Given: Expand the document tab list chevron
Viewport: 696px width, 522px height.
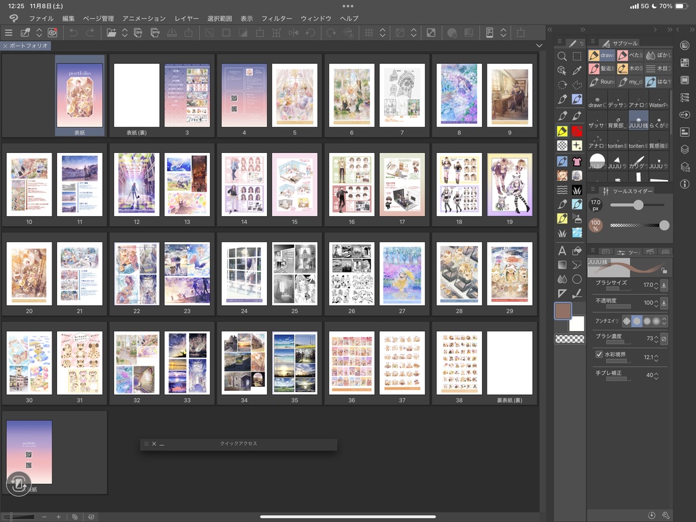Looking at the screenshot, I should [539, 46].
